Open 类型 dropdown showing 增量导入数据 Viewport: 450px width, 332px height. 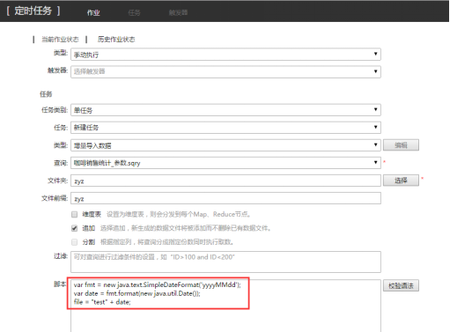click(225, 145)
